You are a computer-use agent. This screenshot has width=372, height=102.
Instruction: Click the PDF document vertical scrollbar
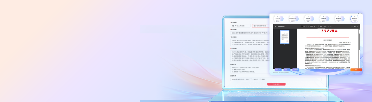tap(359, 49)
